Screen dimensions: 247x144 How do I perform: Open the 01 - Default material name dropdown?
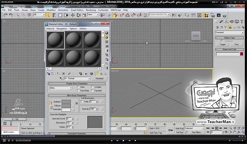[77, 78]
